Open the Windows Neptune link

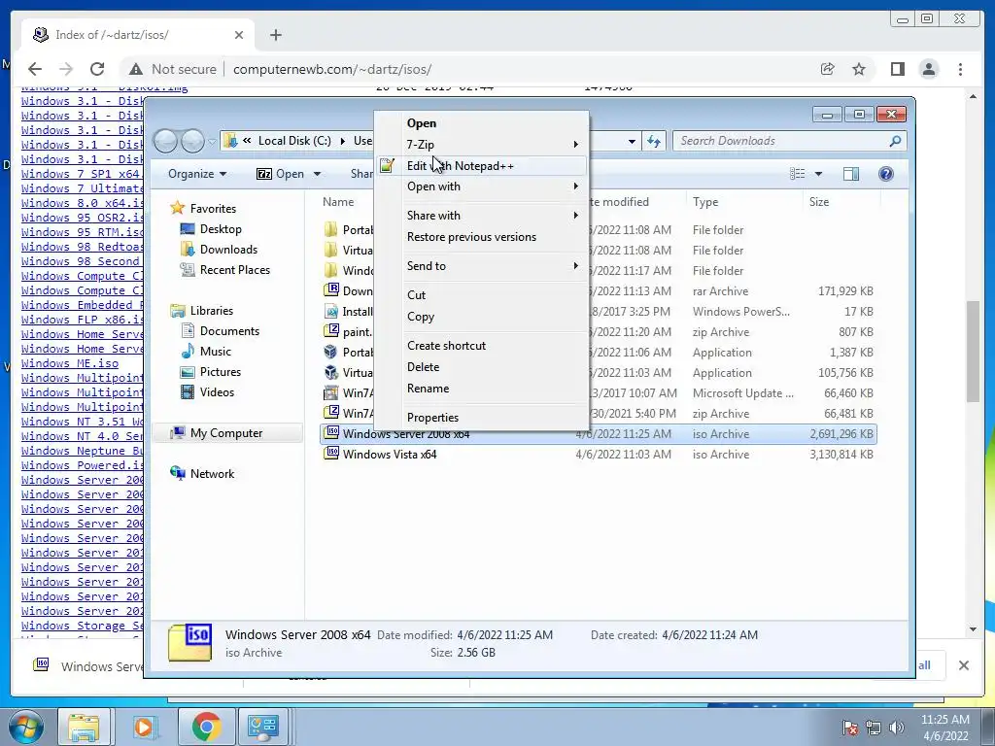click(x=83, y=451)
